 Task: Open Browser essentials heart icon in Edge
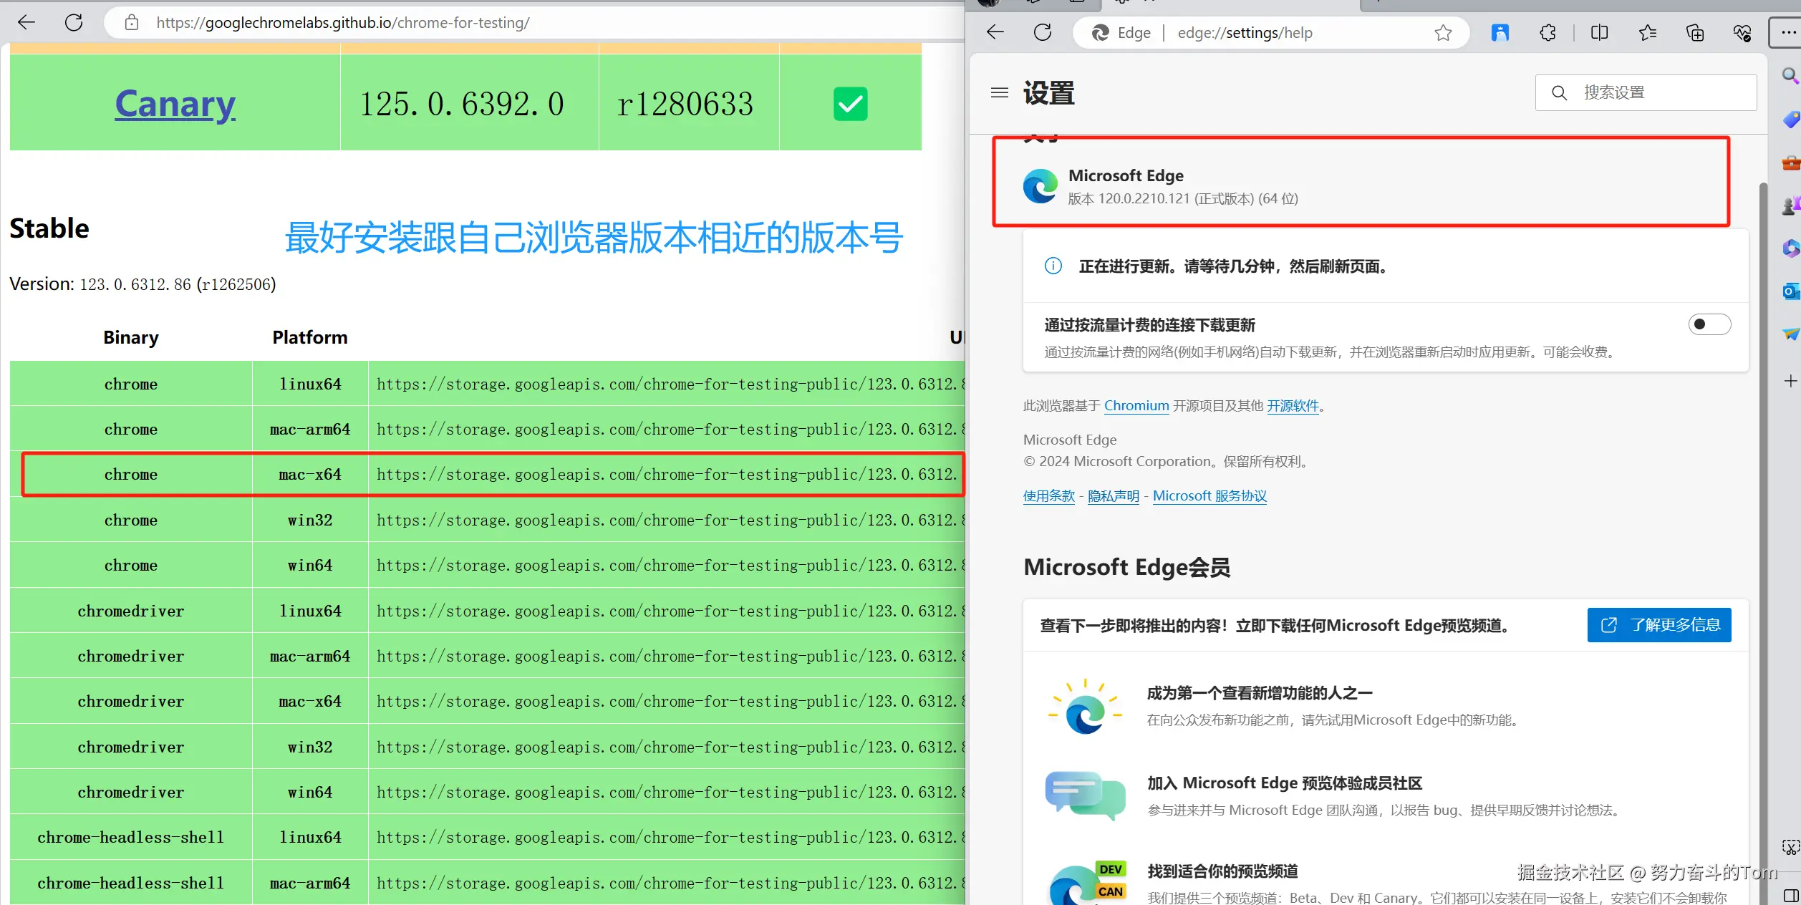(1742, 33)
